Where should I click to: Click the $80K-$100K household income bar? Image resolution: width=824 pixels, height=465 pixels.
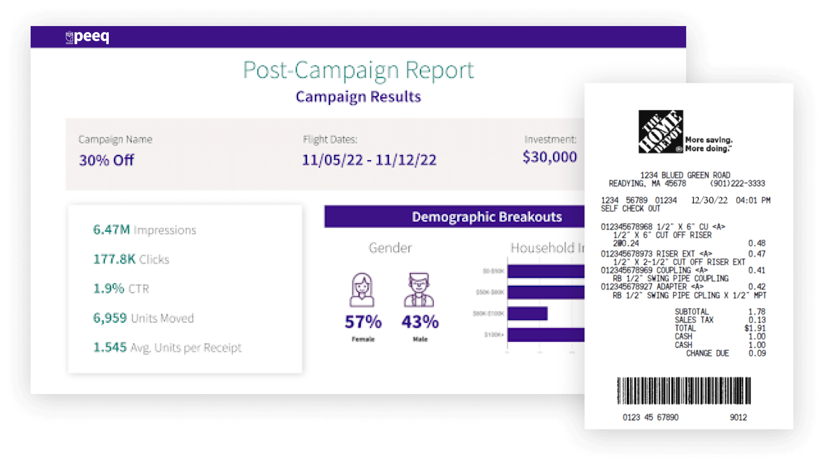(x=527, y=313)
